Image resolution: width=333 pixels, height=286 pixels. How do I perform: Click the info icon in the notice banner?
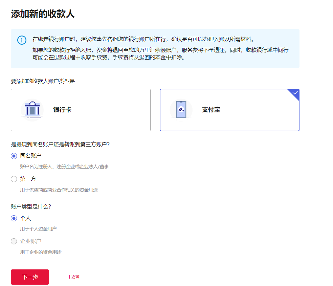click(22, 40)
